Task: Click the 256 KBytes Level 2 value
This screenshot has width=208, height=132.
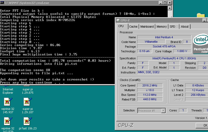Action: click(x=197, y=95)
